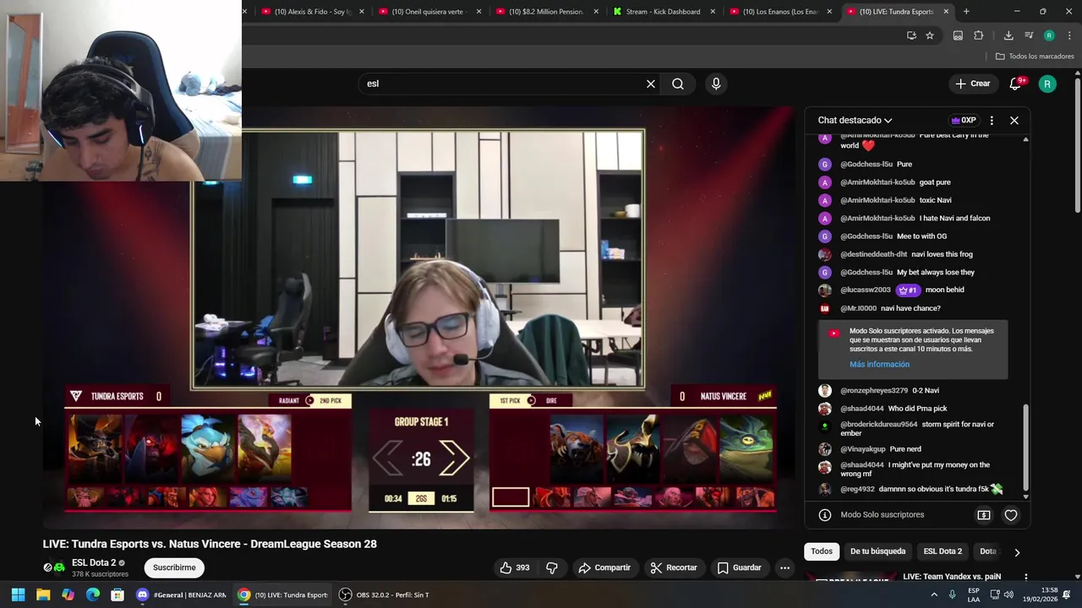Open Microsoft Edge from taskbar

[x=93, y=594]
